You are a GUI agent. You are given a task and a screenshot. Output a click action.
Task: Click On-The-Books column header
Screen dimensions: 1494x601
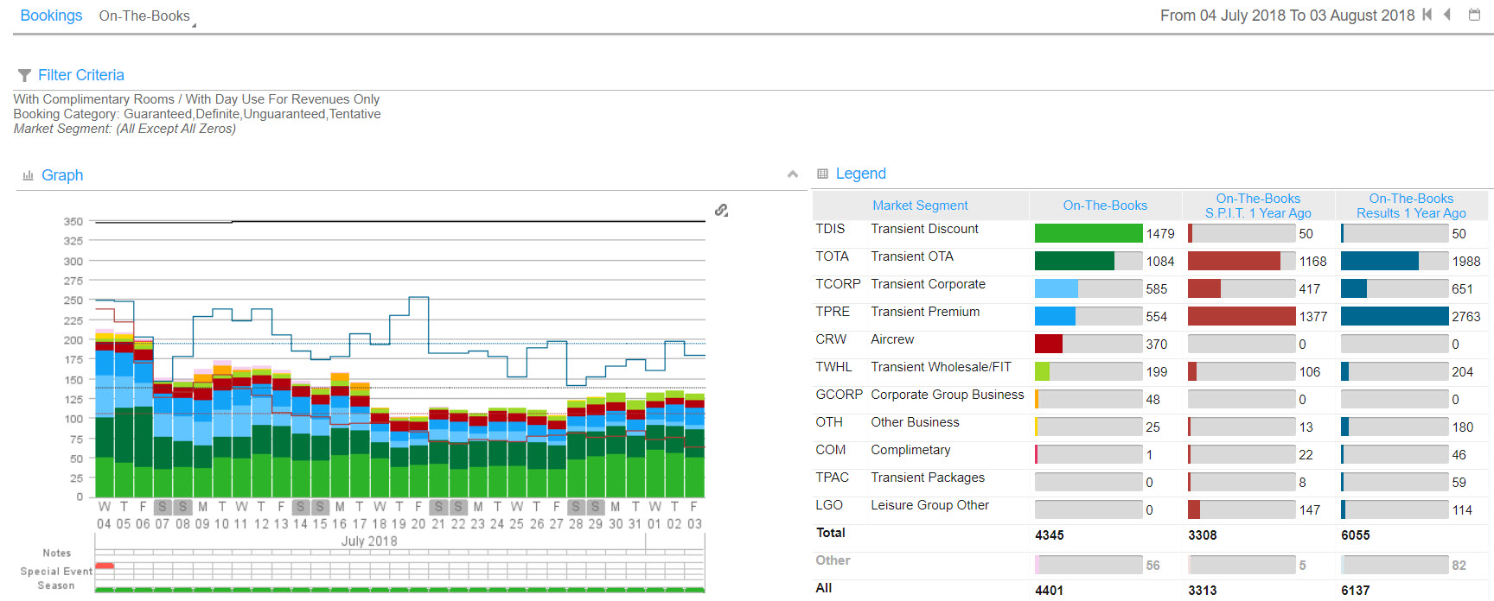(x=1105, y=206)
